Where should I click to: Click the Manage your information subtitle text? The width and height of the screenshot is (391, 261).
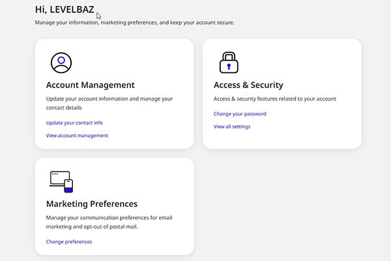[x=135, y=22]
